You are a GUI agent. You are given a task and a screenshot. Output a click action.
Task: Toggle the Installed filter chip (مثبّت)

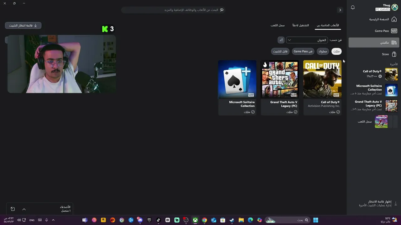pos(336,51)
